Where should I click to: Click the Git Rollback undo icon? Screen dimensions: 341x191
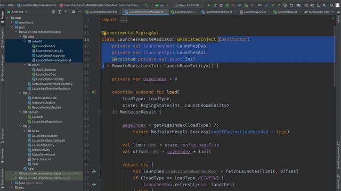point(291,5)
